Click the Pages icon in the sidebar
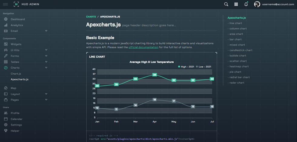297x142 pixels. click(6, 99)
